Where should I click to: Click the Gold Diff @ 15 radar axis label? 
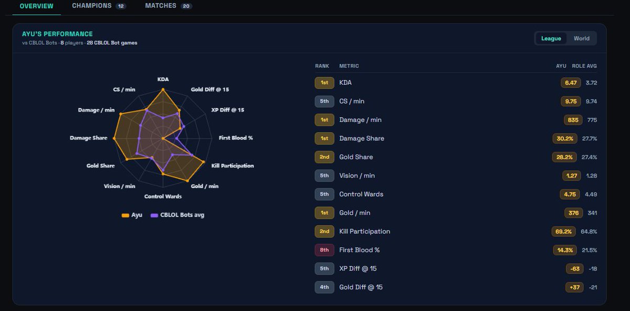pos(210,90)
